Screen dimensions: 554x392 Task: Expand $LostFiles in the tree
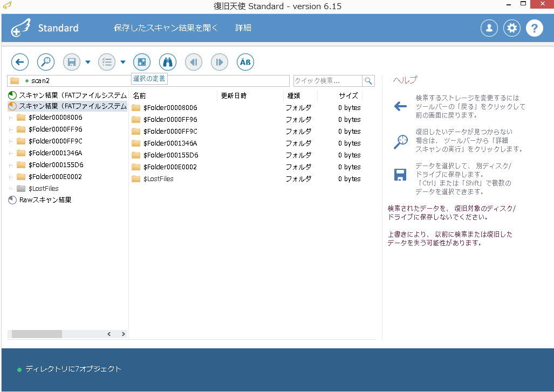[11, 189]
